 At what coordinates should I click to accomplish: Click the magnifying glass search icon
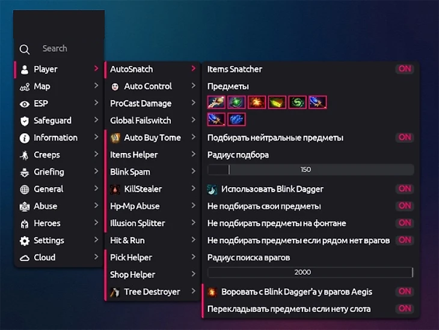(x=25, y=49)
